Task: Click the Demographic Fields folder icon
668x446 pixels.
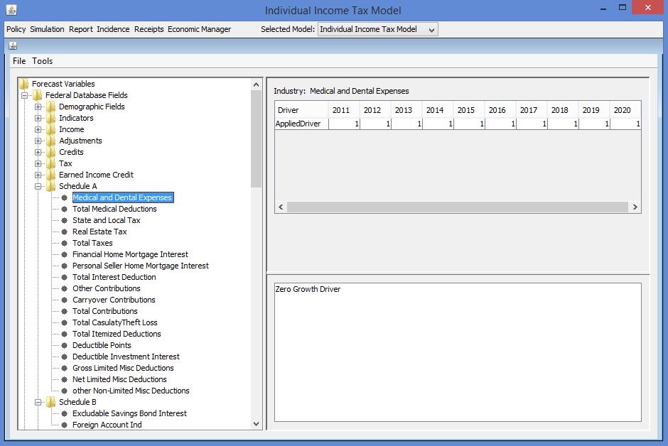Action: pos(51,107)
